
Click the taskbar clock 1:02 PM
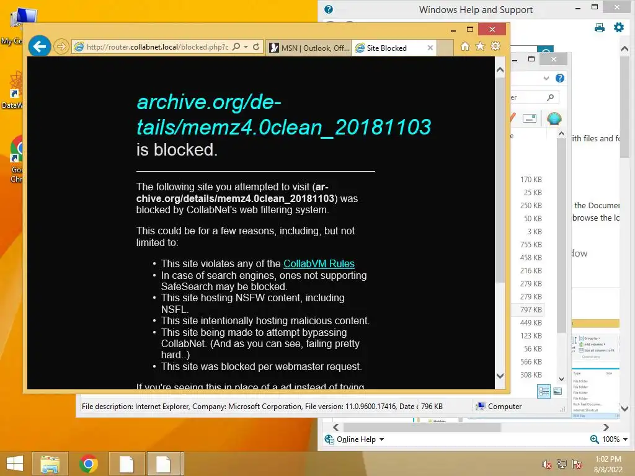tap(608, 459)
